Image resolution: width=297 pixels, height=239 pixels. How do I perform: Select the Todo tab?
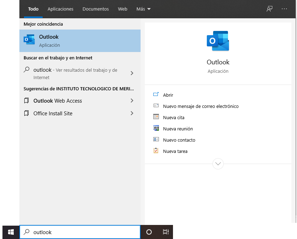[x=33, y=9]
